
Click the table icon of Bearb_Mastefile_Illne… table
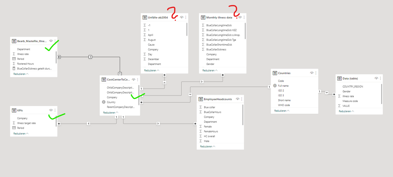click(x=14, y=41)
